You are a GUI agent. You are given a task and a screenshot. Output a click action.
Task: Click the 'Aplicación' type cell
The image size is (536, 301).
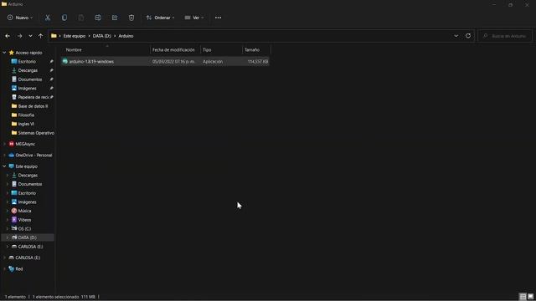213,61
